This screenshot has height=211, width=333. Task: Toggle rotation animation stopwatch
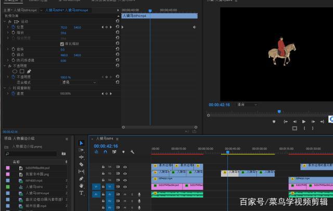click(x=14, y=49)
